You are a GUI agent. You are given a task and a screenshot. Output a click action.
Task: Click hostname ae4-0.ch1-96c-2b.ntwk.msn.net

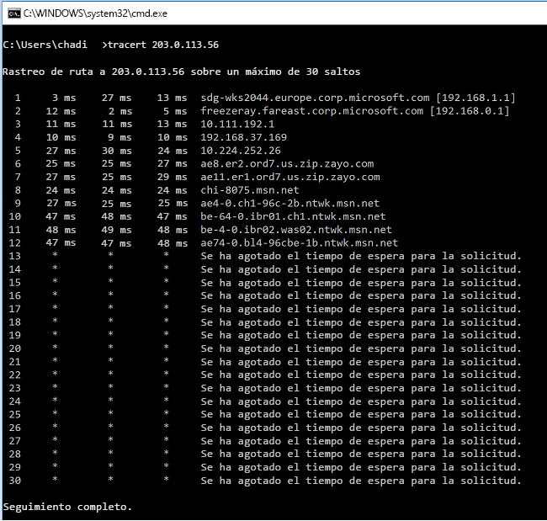(x=289, y=203)
